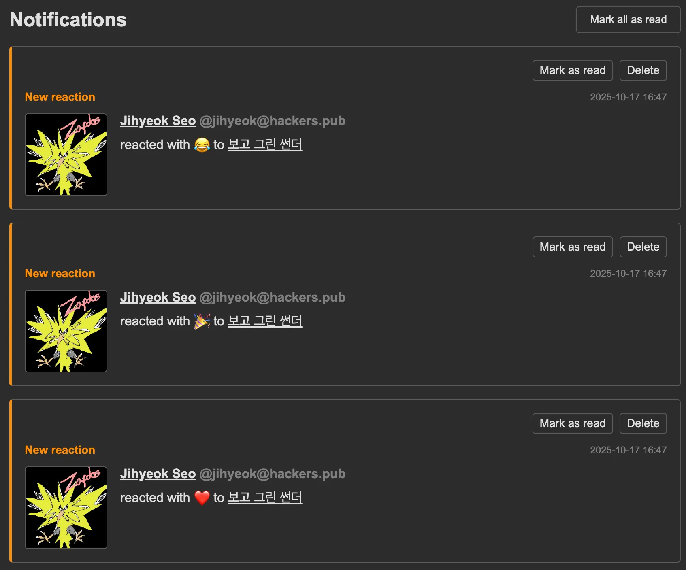Delete the party popper reaction notification
Viewport: 686px width, 570px height.
click(643, 247)
